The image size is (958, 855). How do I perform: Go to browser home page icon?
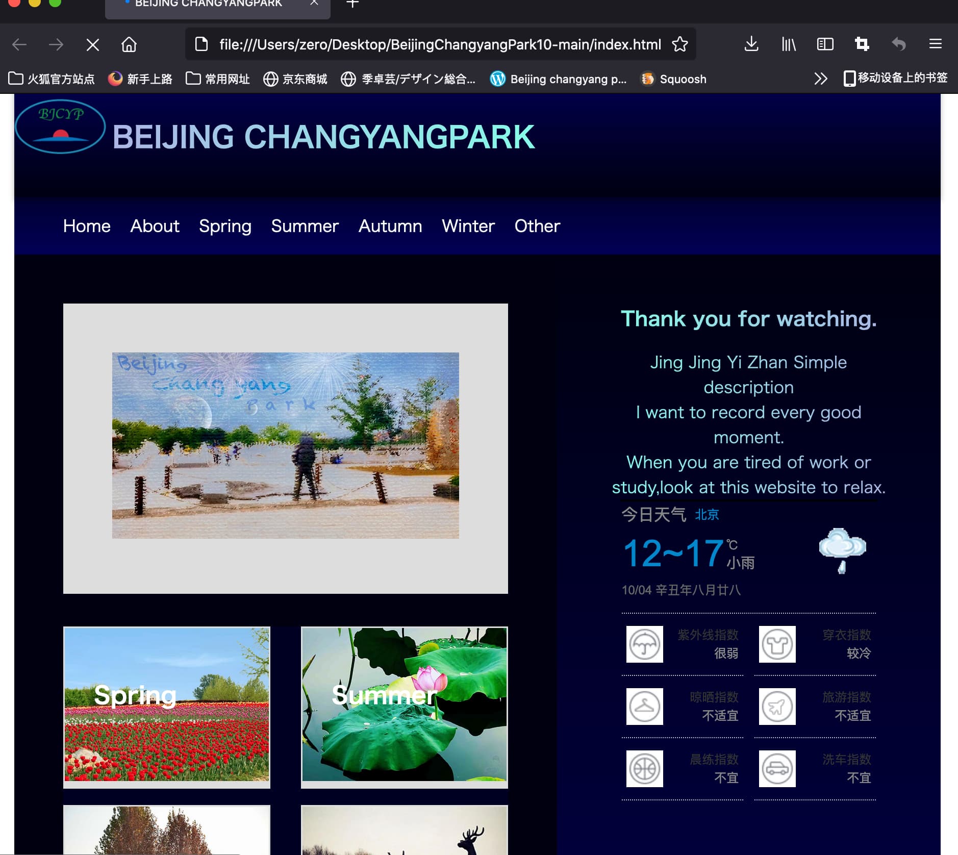click(129, 45)
